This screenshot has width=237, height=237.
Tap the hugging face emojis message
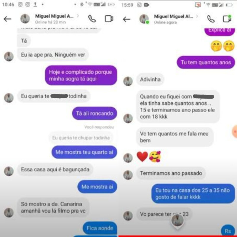pyautogui.click(x=223, y=46)
